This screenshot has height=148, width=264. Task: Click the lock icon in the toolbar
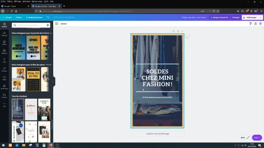tap(255, 24)
